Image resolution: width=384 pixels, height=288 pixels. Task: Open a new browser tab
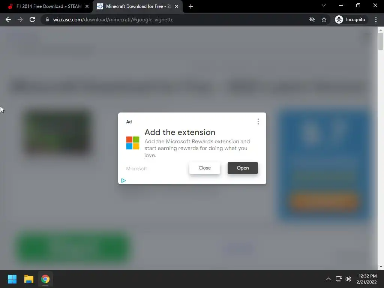pyautogui.click(x=191, y=6)
